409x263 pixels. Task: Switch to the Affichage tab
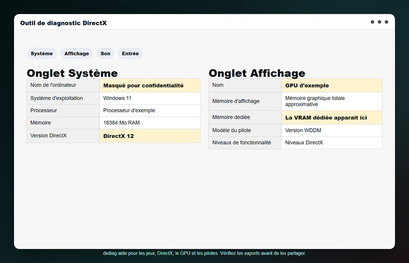[77, 54]
